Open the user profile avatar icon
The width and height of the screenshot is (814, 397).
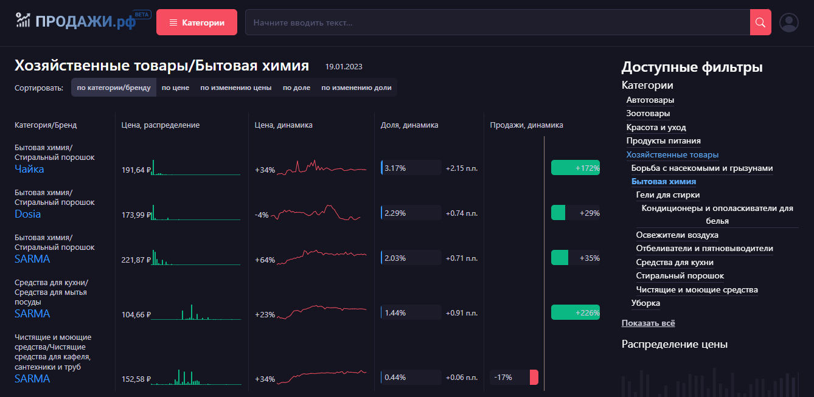[789, 22]
